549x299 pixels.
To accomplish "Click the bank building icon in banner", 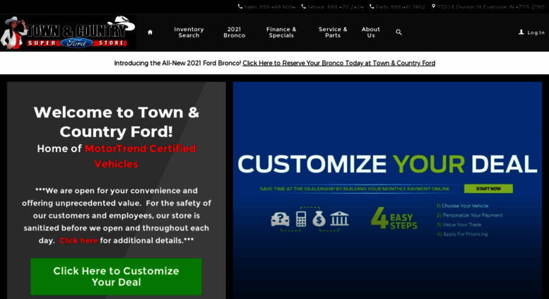I will [x=339, y=219].
